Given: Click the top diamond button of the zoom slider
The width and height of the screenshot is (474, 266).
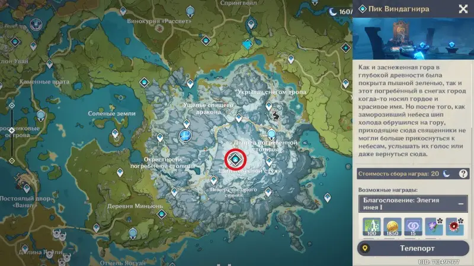Looking at the screenshot, I should (11, 105).
